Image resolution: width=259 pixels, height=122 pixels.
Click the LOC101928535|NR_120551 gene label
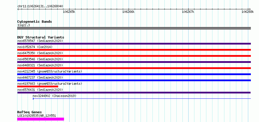point(37,116)
